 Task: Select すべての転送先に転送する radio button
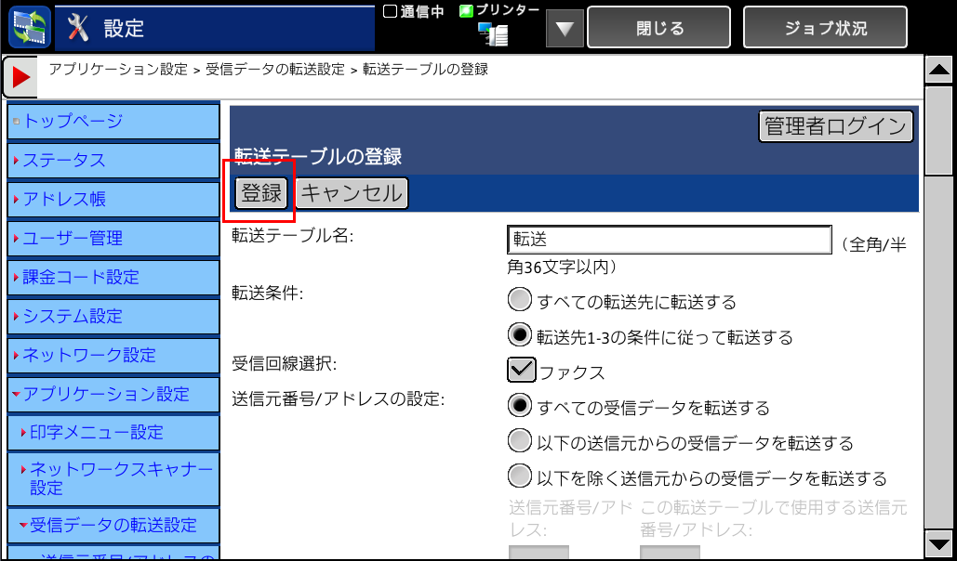(x=520, y=301)
